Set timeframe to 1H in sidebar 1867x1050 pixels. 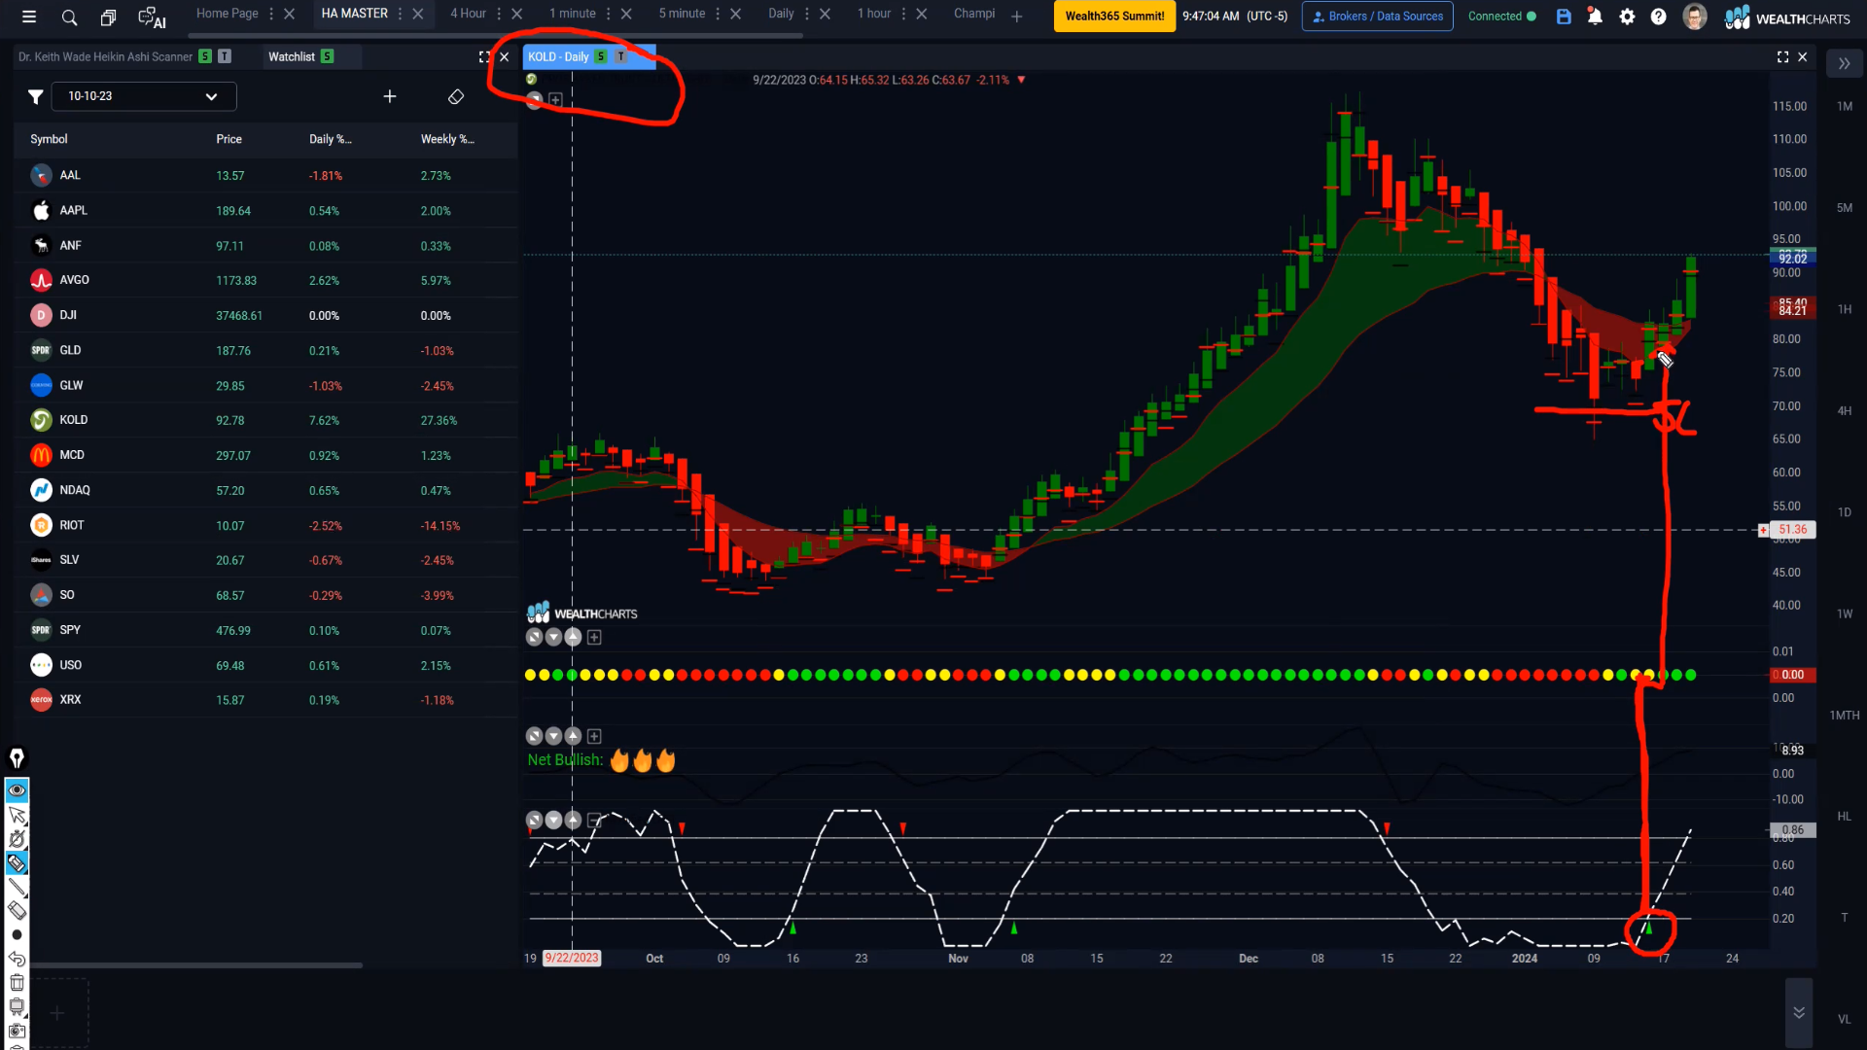[x=1844, y=309]
